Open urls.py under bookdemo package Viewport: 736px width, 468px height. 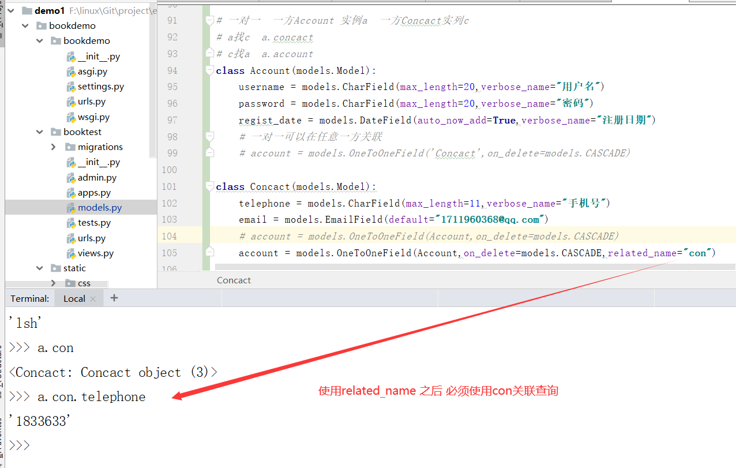coord(92,102)
